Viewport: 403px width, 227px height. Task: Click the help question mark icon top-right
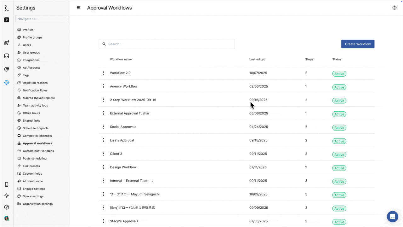394,8
